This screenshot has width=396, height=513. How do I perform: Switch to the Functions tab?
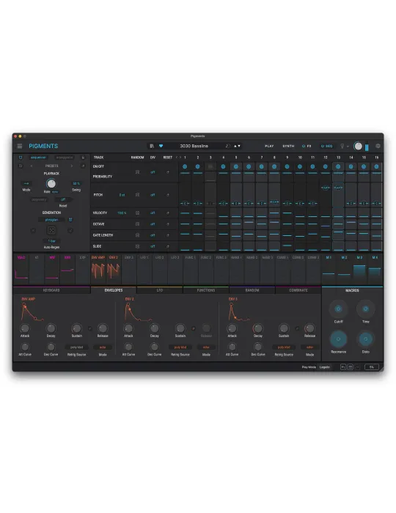click(206, 290)
